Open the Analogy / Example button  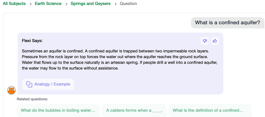pos(48,84)
